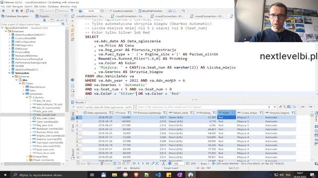Click the Explain execution plan icon
The height and width of the screenshot is (178, 318).
(73, 40)
